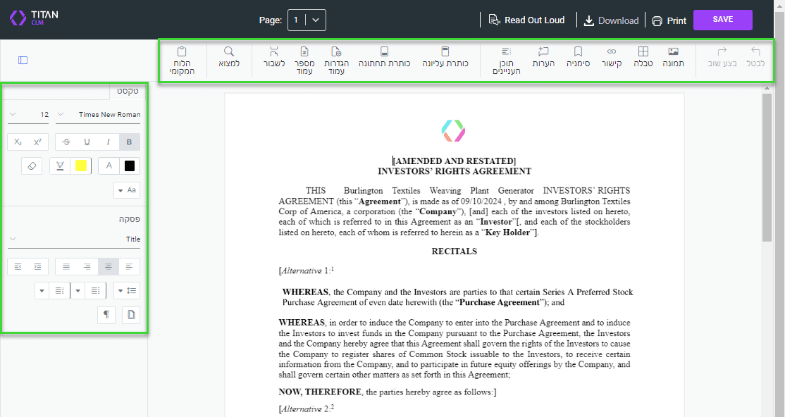The height and width of the screenshot is (417, 785).
Task: Open the כותרת עליונה header option
Action: coord(445,58)
